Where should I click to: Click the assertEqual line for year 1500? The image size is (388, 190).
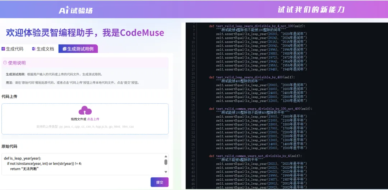[261, 148]
